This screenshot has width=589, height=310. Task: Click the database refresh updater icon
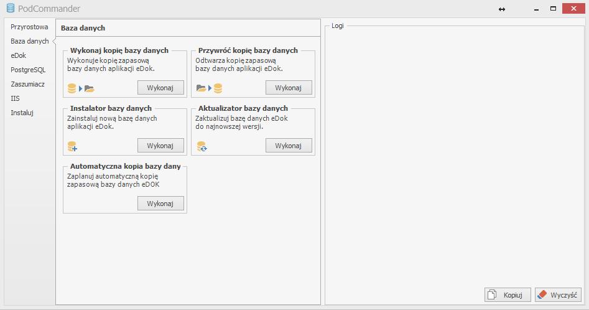click(x=202, y=146)
